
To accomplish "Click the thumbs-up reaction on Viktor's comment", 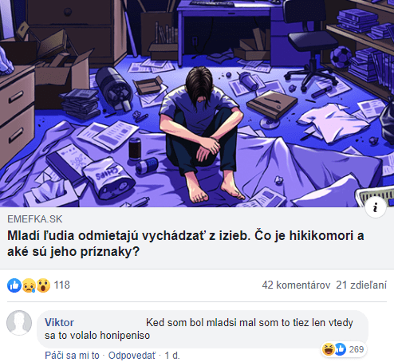I will point(340,349).
